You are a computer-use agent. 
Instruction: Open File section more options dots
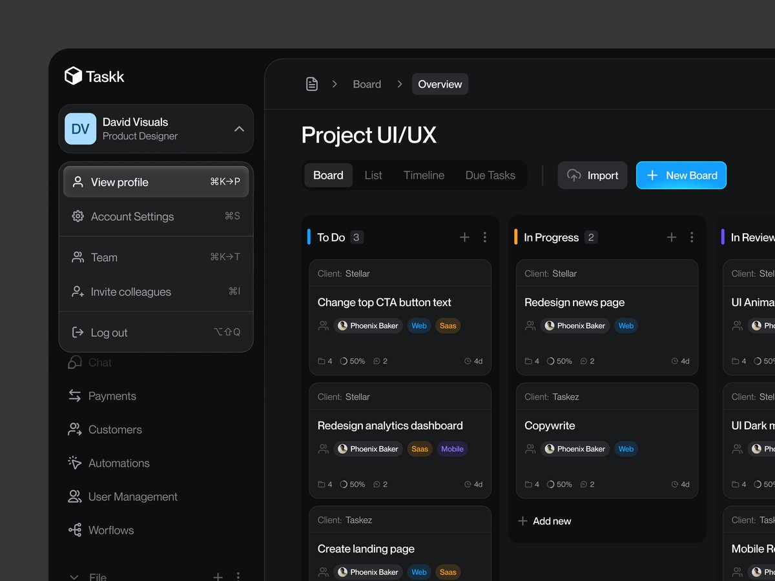pos(238,576)
